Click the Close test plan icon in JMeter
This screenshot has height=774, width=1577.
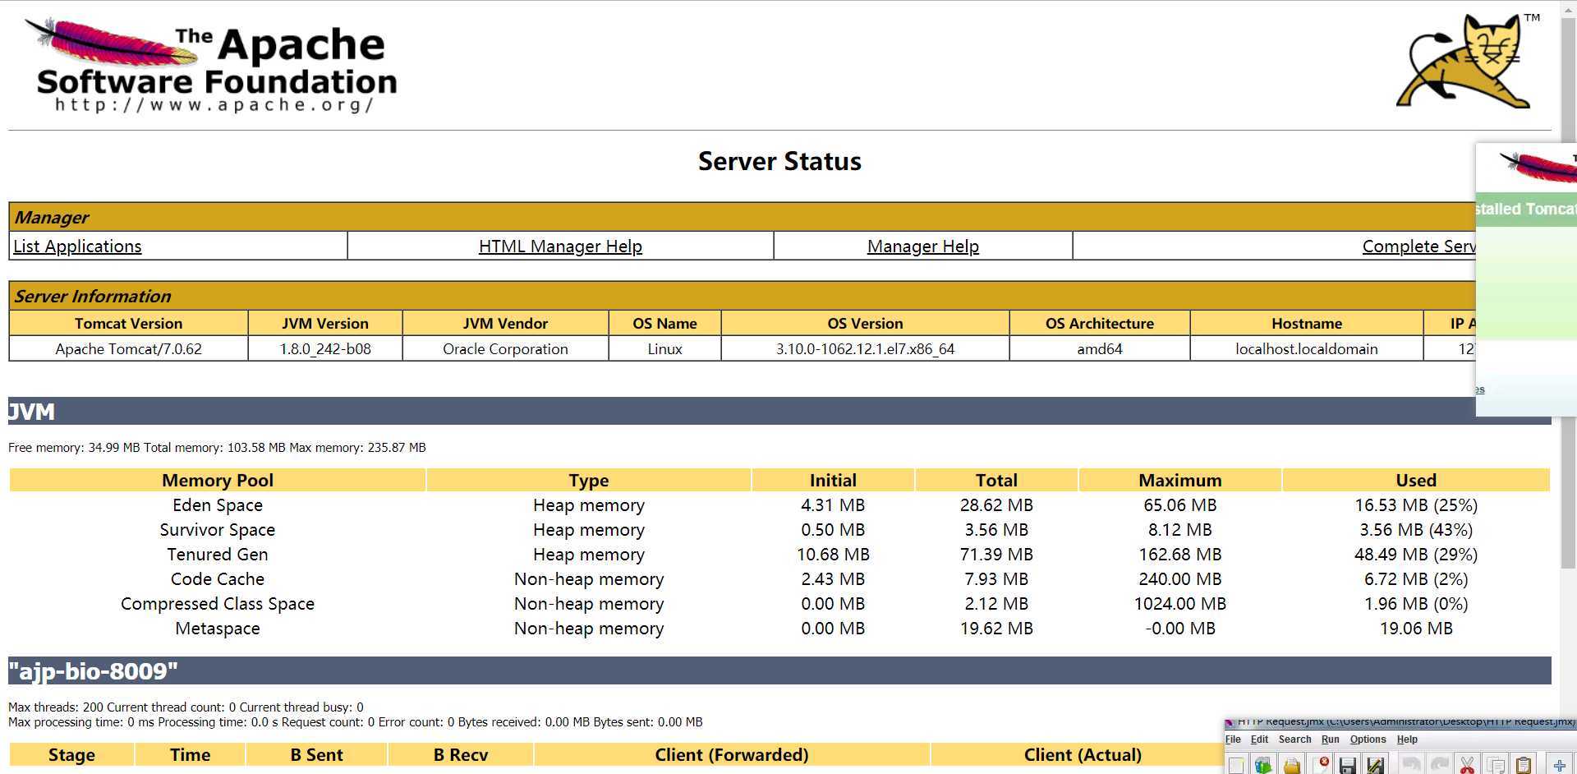pyautogui.click(x=1321, y=765)
